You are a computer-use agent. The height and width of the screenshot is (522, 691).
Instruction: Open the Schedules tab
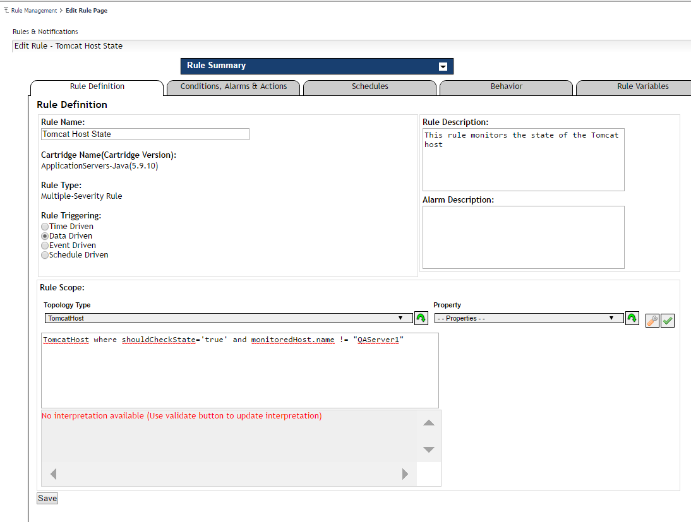(x=370, y=86)
